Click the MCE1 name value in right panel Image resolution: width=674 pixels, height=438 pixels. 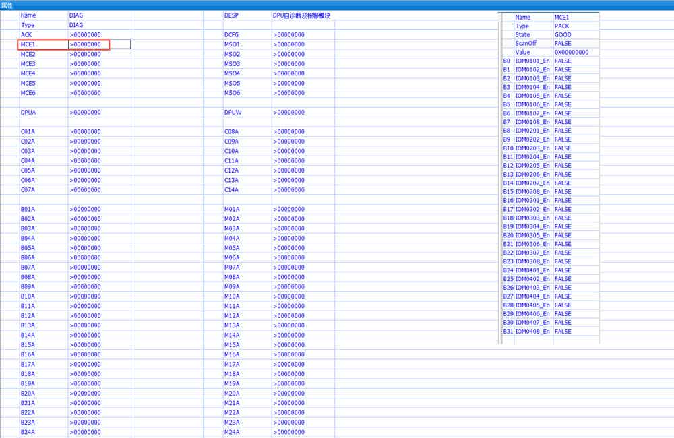point(561,18)
